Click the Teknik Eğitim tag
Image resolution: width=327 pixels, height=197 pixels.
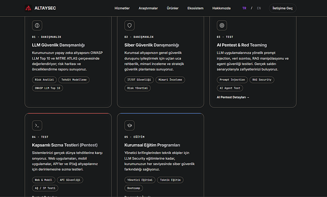(170, 180)
